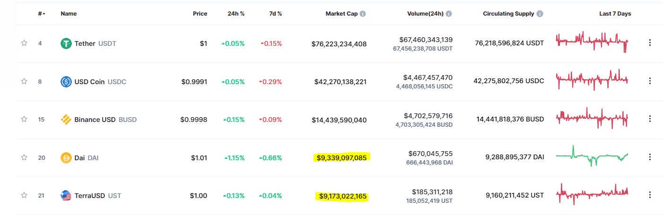Click Dai volume $670,045,755
The width and height of the screenshot is (663, 216).
pyautogui.click(x=430, y=154)
